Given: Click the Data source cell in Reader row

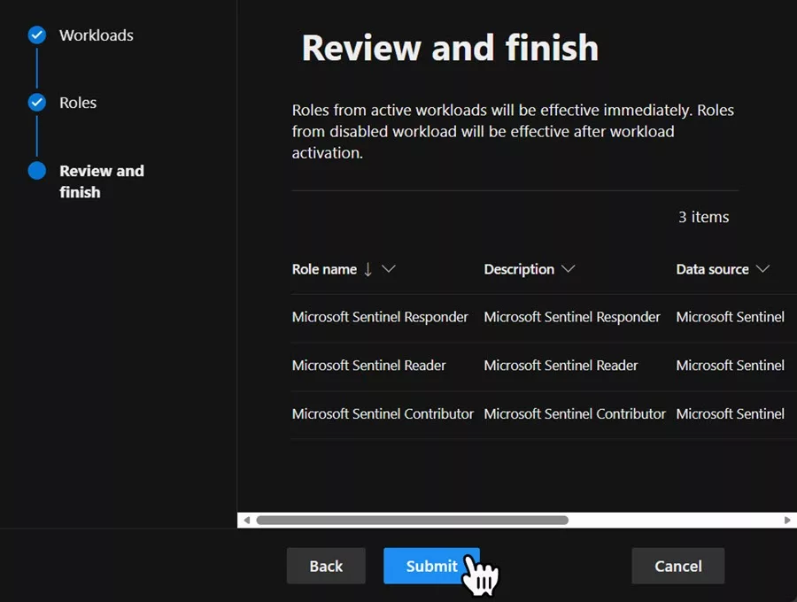Looking at the screenshot, I should point(730,366).
